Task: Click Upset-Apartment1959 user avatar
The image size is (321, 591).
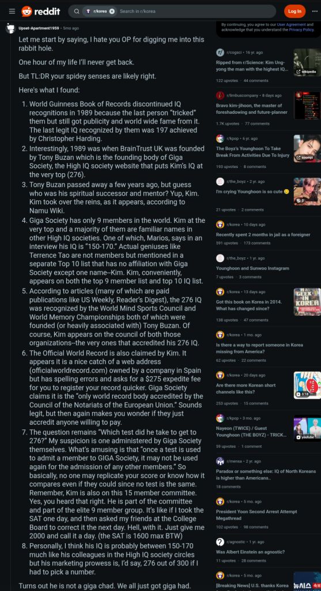Action: (x=10, y=28)
